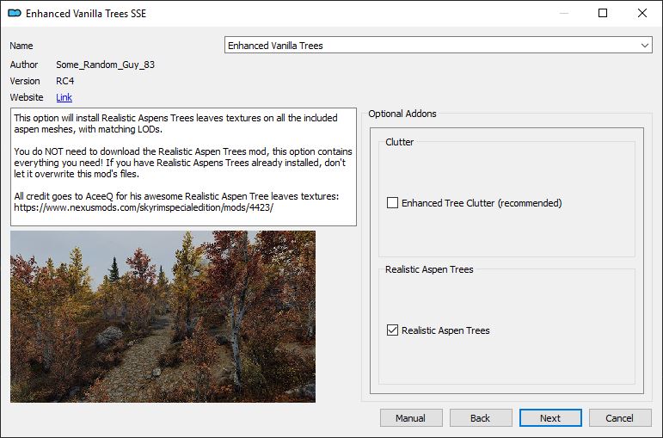Click the Optional Addons group label

[402, 114]
